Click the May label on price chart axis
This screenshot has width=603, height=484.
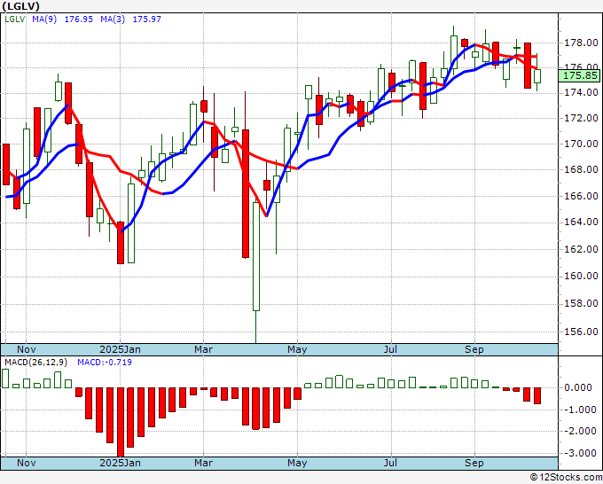click(297, 349)
